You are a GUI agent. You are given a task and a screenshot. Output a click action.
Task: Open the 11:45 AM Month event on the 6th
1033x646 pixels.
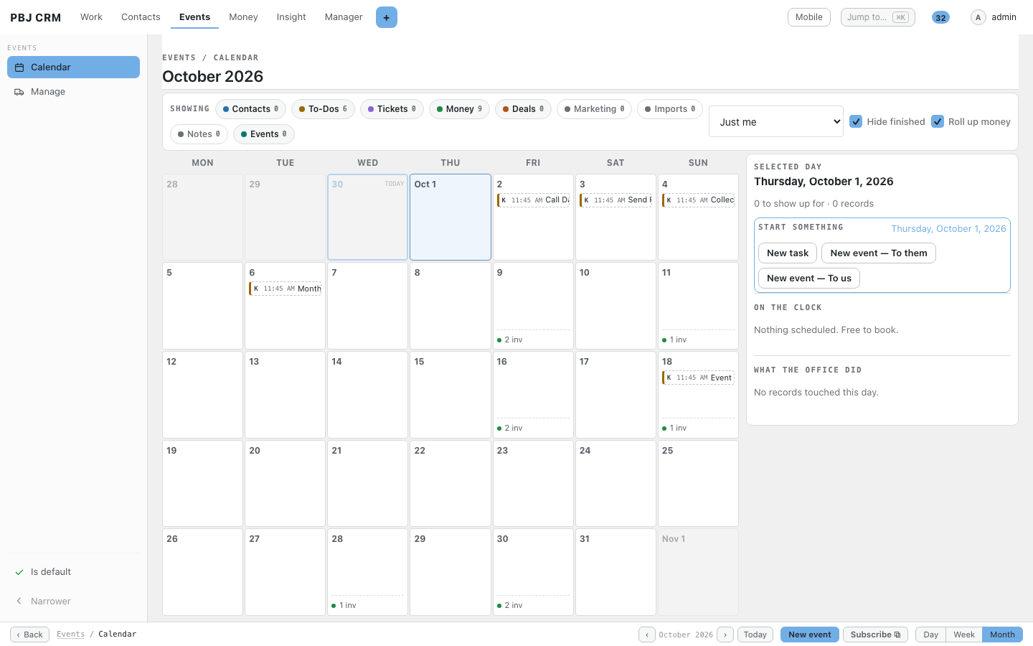[286, 289]
